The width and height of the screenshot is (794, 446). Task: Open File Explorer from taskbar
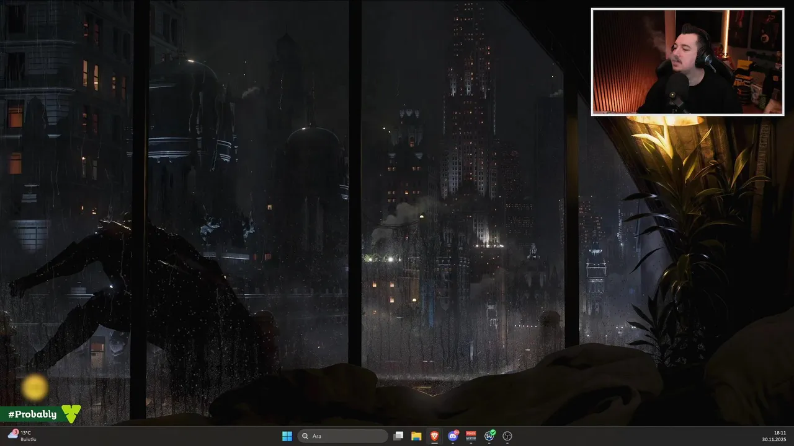(x=416, y=436)
